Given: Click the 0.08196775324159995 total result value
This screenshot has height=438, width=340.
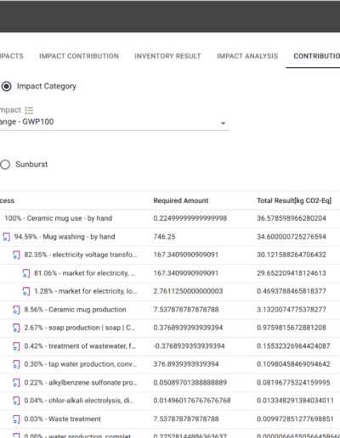Looking at the screenshot, I should pos(293,383).
